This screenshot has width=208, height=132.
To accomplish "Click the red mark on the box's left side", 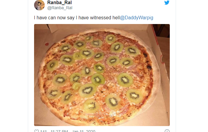I will tap(47, 44).
